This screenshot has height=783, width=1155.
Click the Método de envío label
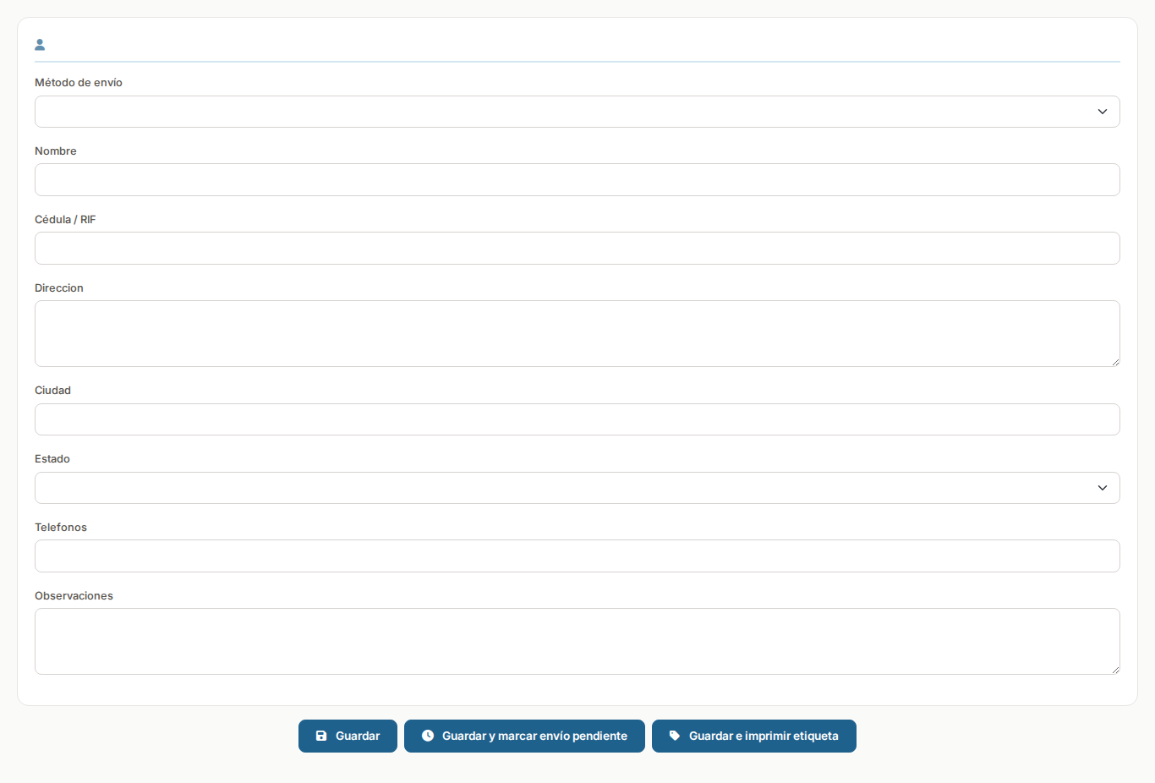(79, 83)
